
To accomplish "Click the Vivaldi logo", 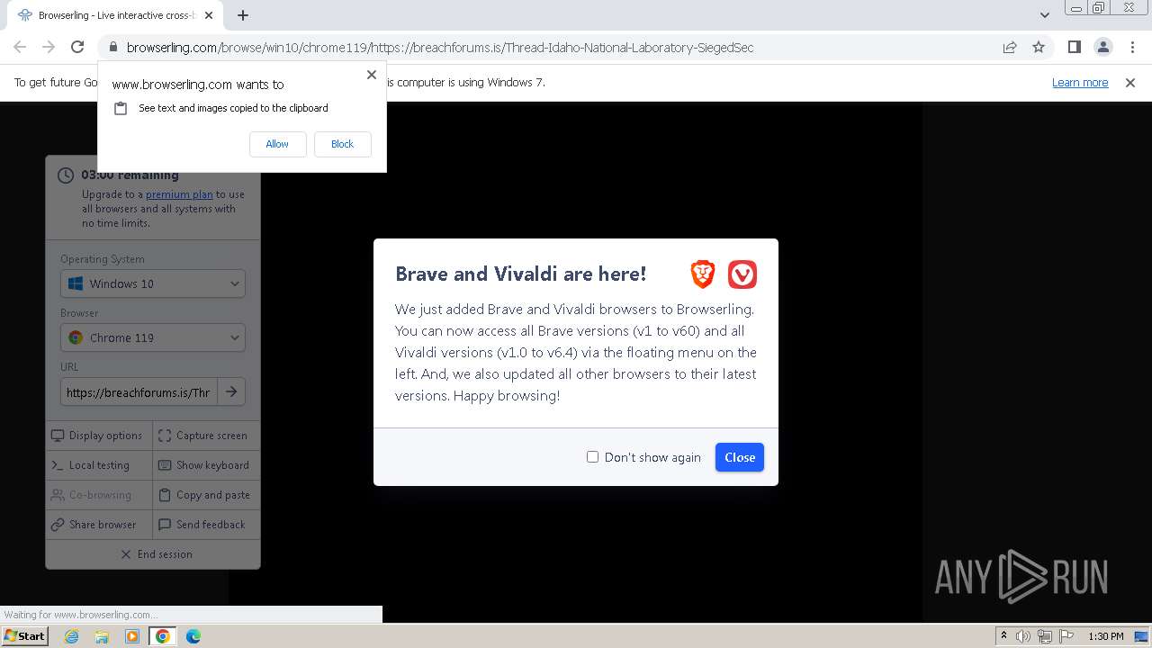I will [x=742, y=274].
